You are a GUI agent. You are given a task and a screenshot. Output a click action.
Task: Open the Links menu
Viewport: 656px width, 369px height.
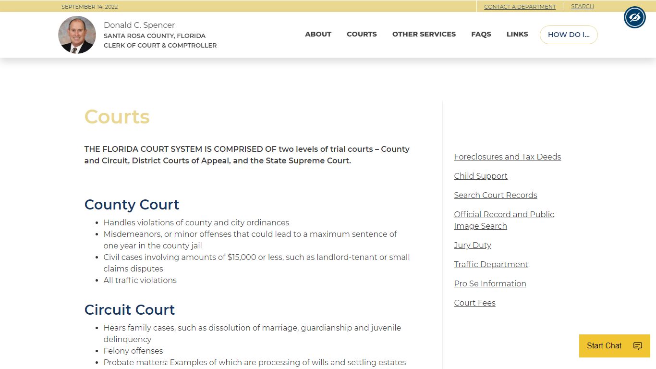(517, 34)
